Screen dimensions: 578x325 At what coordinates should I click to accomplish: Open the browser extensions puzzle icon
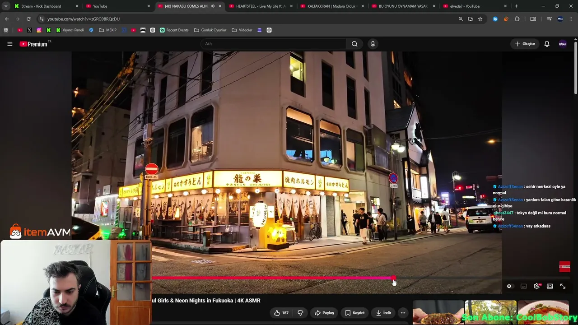click(517, 19)
